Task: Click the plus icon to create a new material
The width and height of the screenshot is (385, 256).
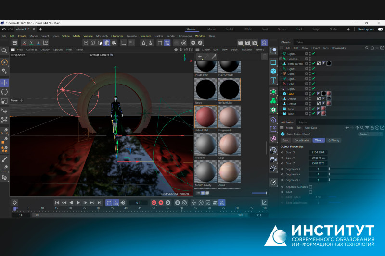Action: tap(200, 56)
